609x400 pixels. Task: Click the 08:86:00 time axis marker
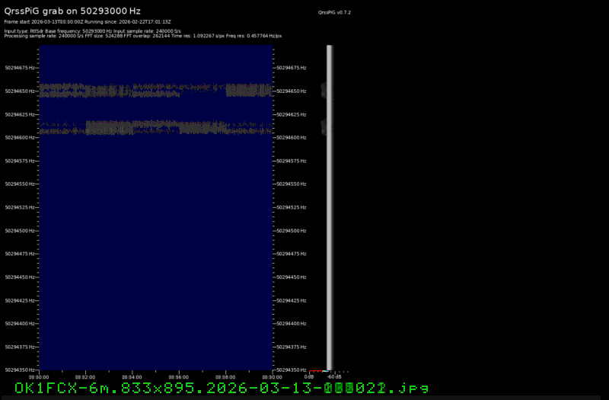point(179,376)
